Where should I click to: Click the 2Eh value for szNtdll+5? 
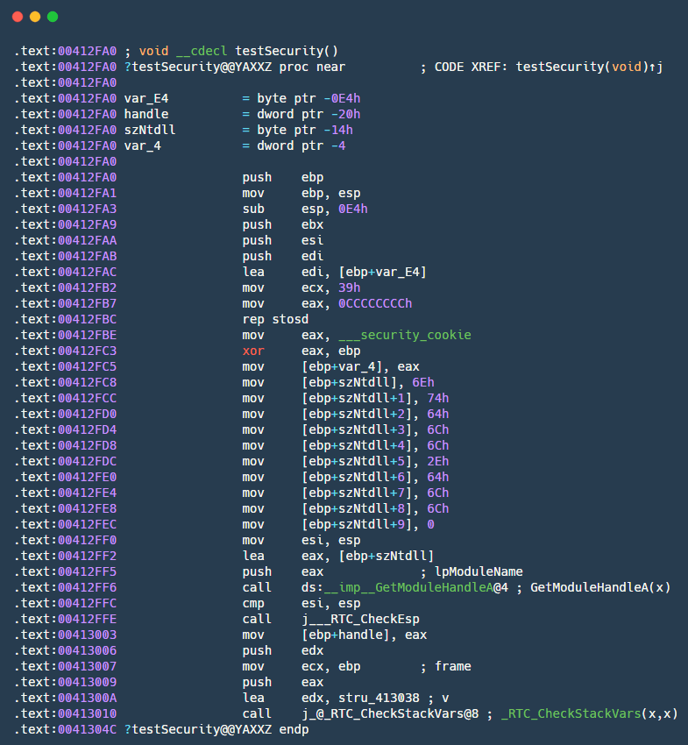click(438, 461)
